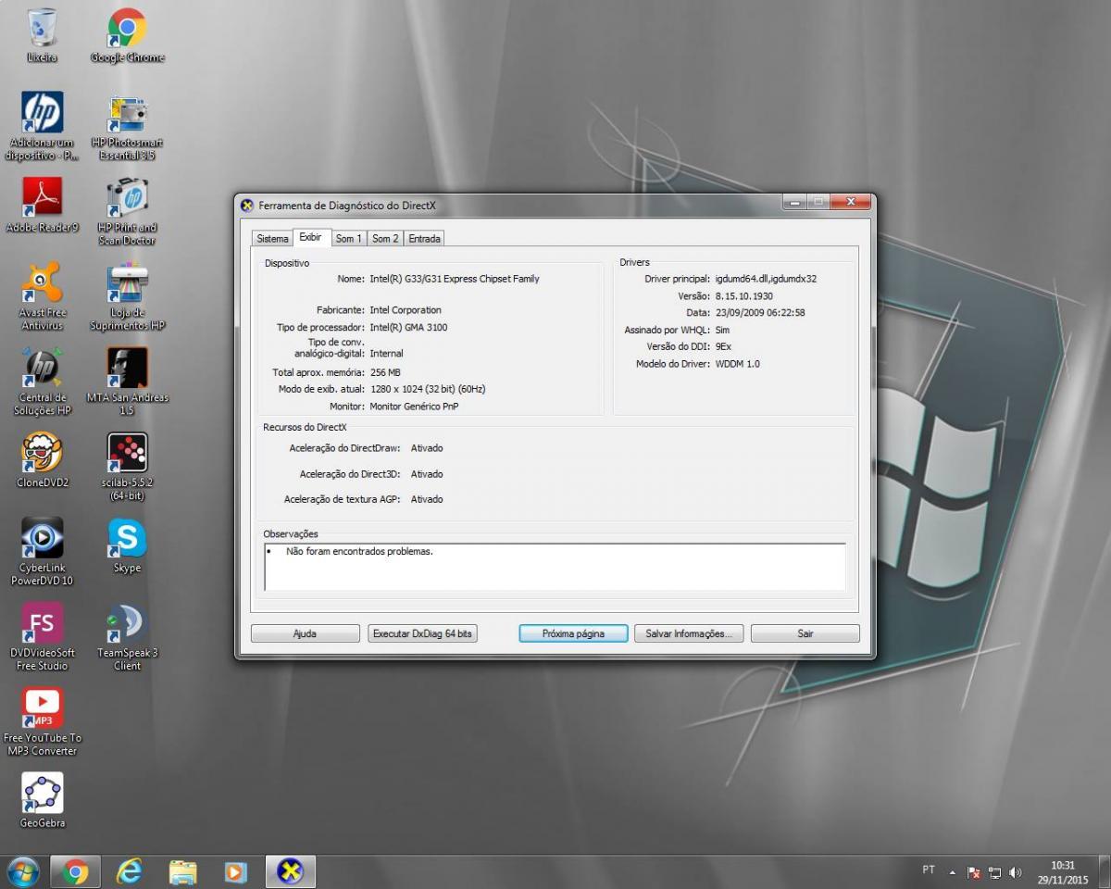Viewport: 1111px width, 889px height.
Task: Click the 'WDDM 1.0' driver model value
Action: click(x=738, y=364)
